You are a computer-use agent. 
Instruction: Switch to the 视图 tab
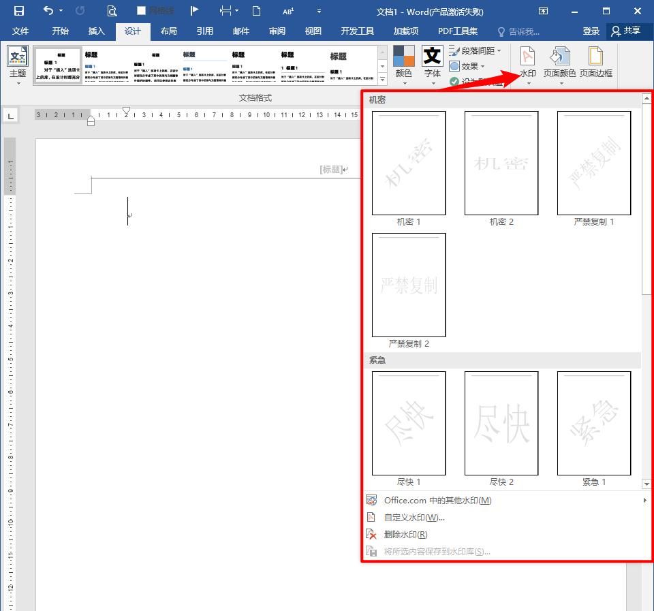pyautogui.click(x=313, y=31)
